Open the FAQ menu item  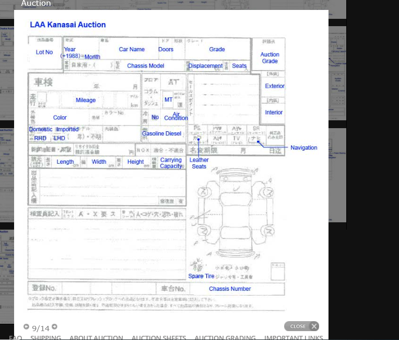[15, 337]
